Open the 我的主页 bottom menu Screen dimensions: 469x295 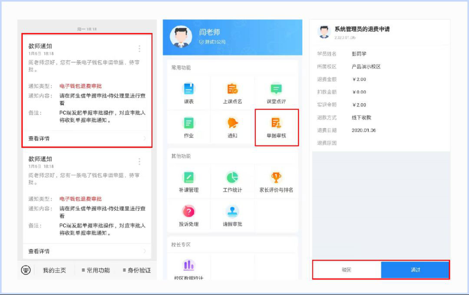[54, 270]
